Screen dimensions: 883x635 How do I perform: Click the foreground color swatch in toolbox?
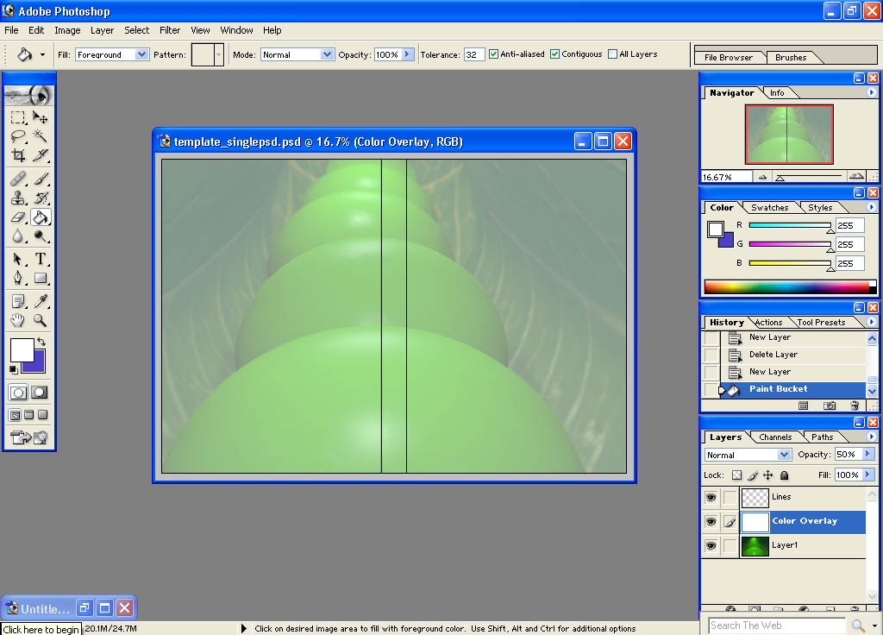click(21, 349)
